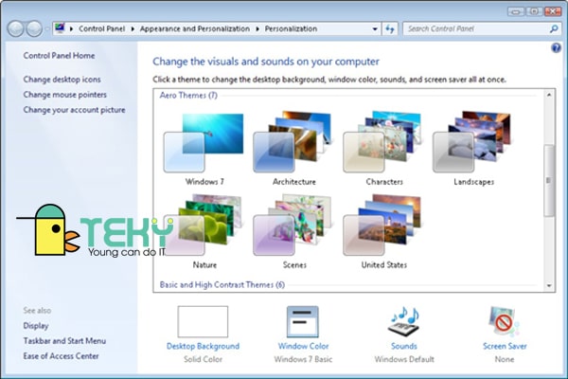Click the Solid Color label
This screenshot has height=379, width=568.
(x=203, y=359)
